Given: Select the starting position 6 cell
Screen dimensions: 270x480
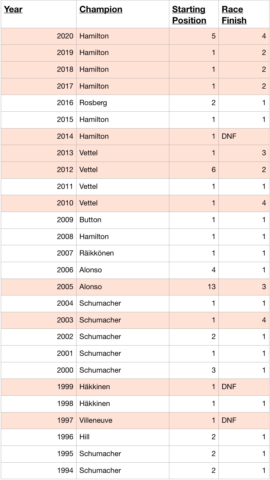Looking at the screenshot, I should pos(213,170).
